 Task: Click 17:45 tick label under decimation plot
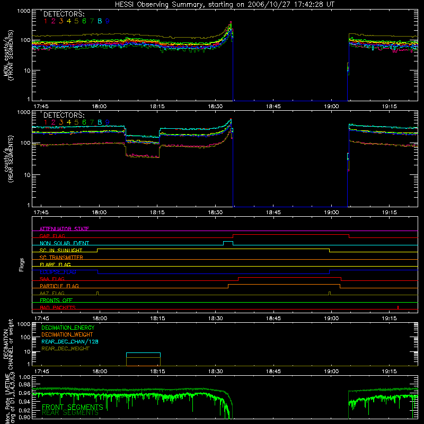42,372
